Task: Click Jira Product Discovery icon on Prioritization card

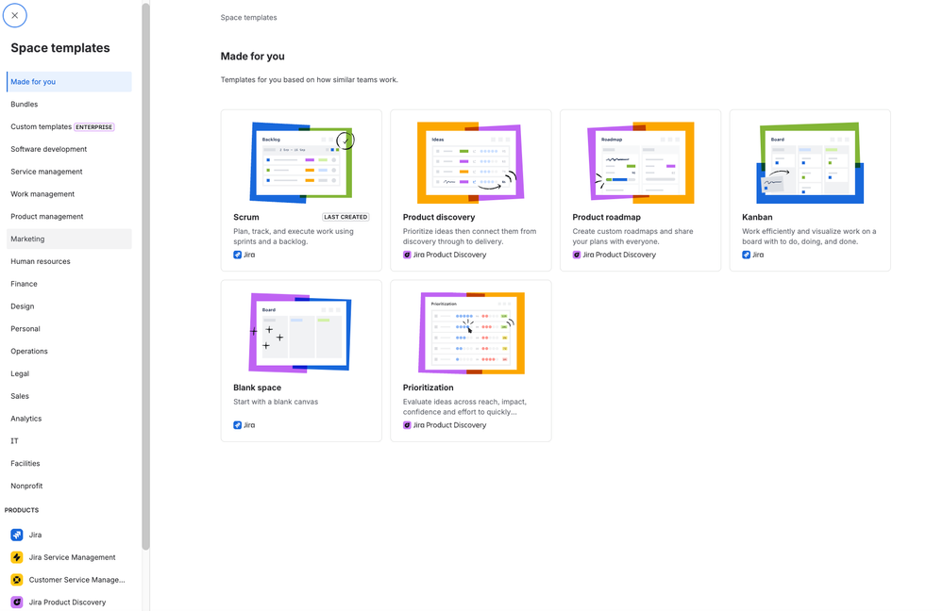Action: point(407,424)
